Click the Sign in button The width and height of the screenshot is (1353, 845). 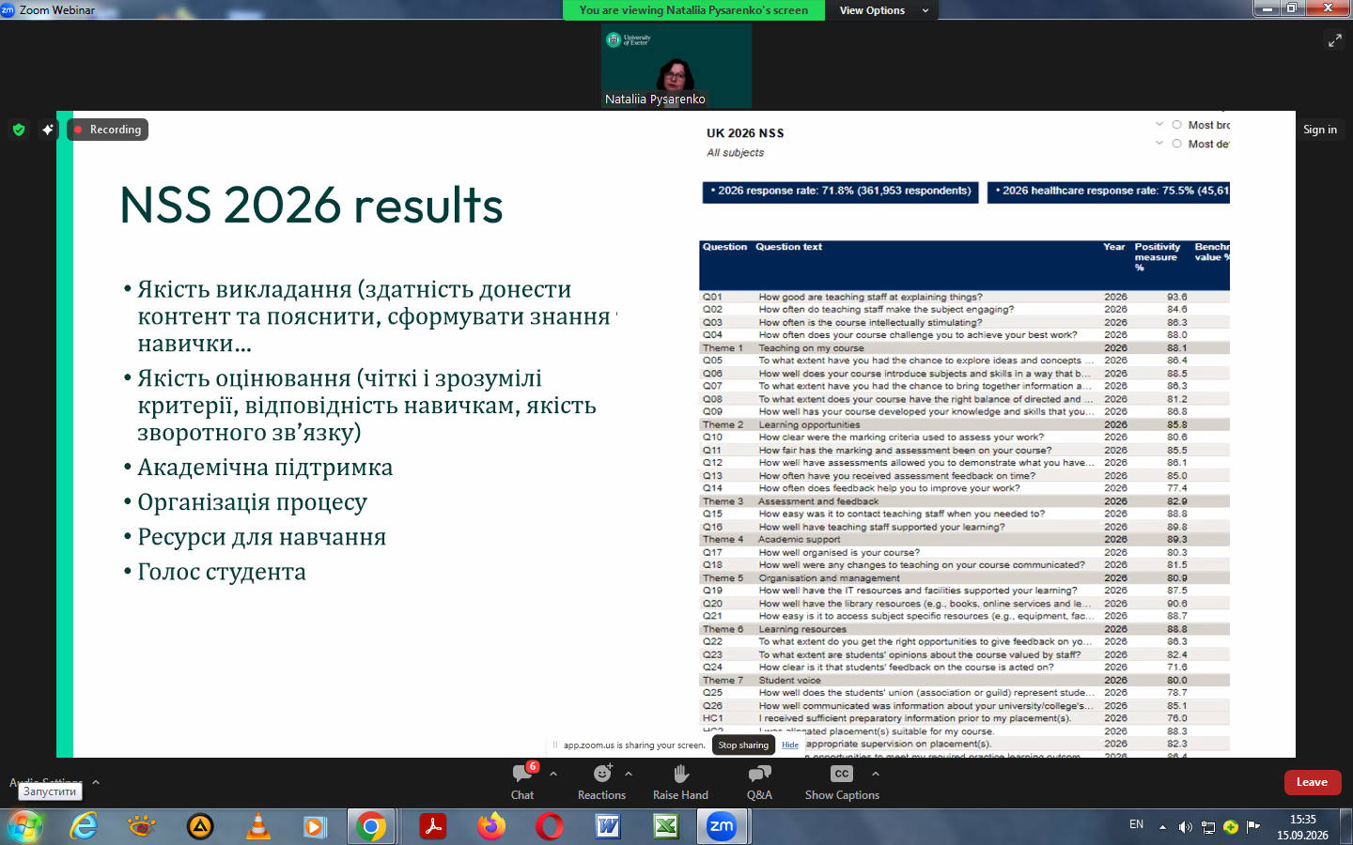[1320, 130]
